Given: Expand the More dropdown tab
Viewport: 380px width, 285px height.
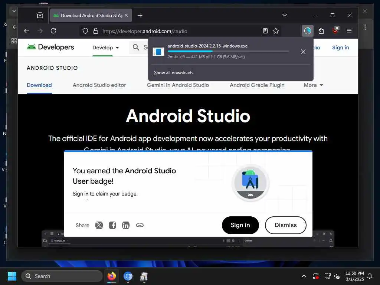Looking at the screenshot, I should tap(313, 85).
